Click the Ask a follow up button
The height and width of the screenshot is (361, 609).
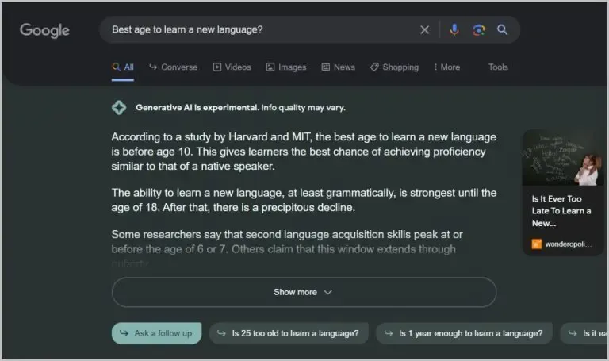point(156,333)
